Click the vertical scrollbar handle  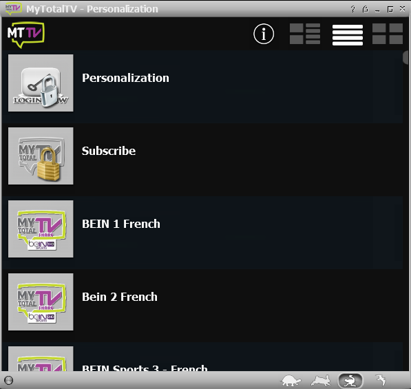point(406,57)
